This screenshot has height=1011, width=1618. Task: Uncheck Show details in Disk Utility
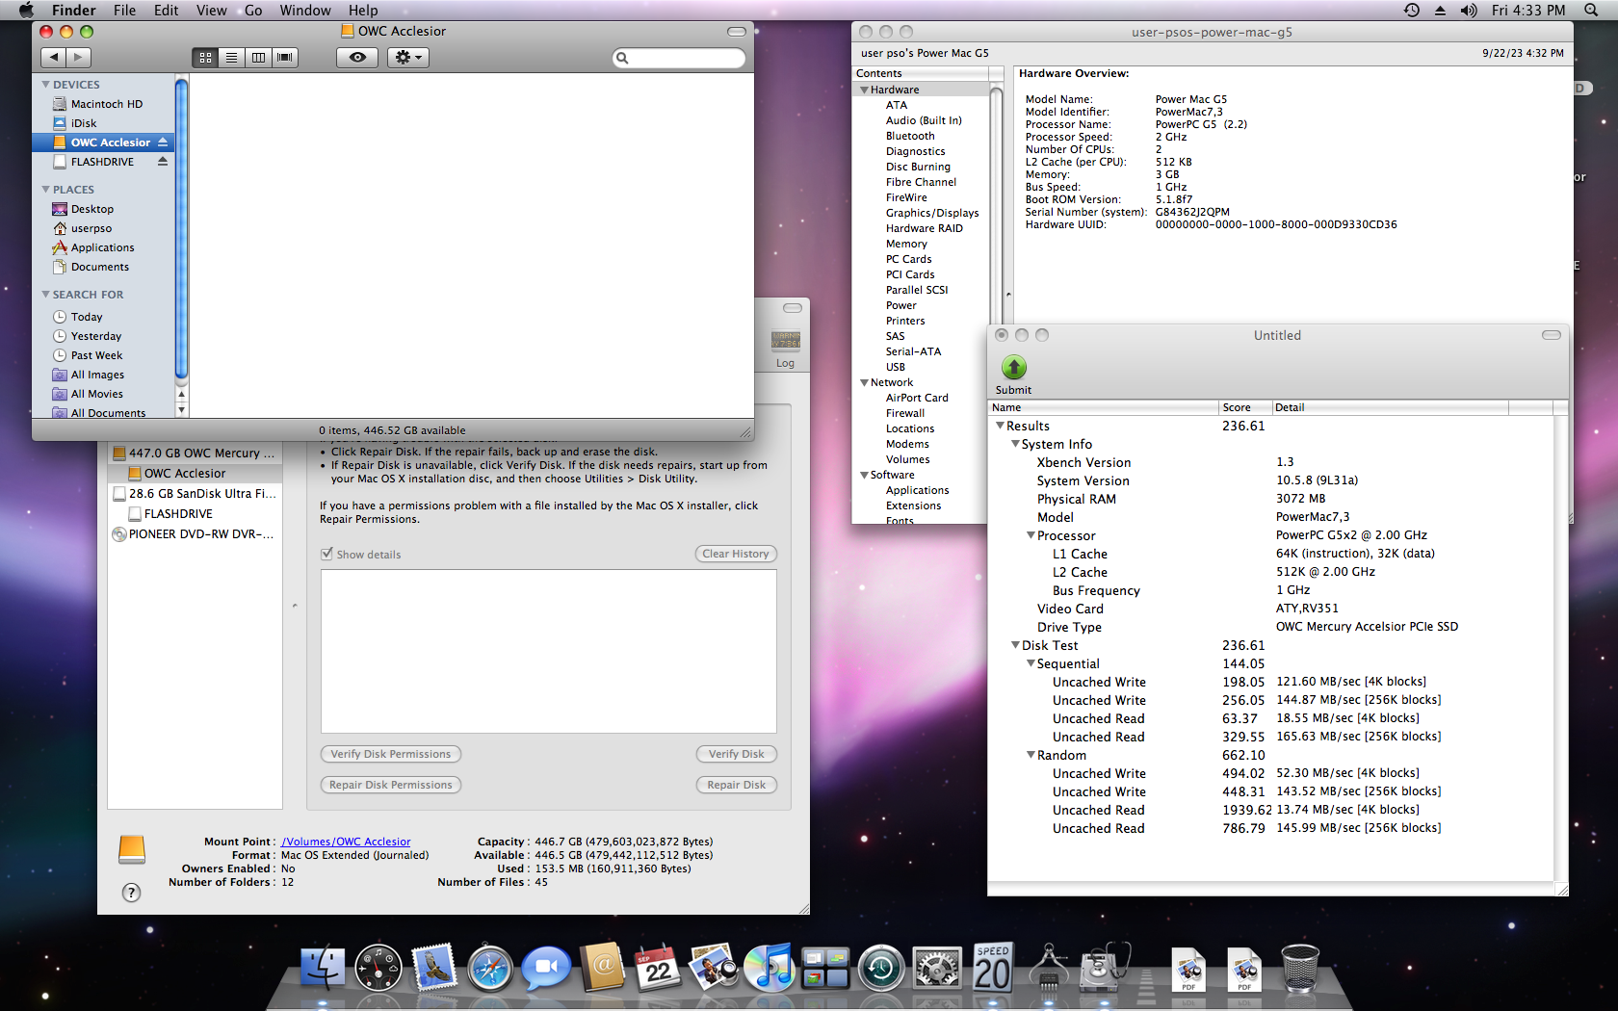tap(328, 554)
